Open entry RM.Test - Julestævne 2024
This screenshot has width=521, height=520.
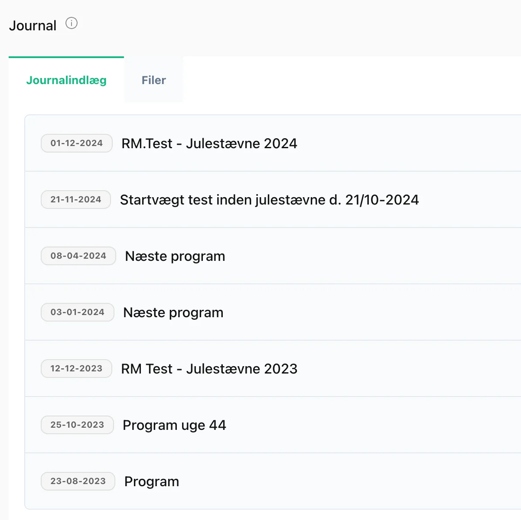273,143
